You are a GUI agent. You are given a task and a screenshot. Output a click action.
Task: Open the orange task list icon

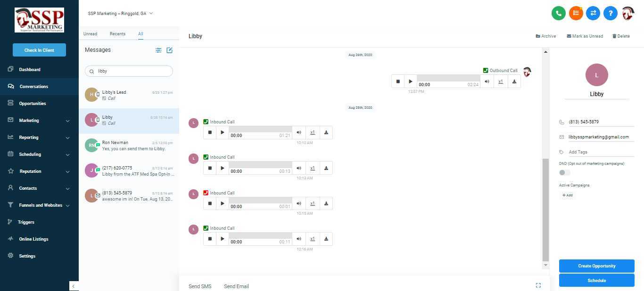(576, 13)
